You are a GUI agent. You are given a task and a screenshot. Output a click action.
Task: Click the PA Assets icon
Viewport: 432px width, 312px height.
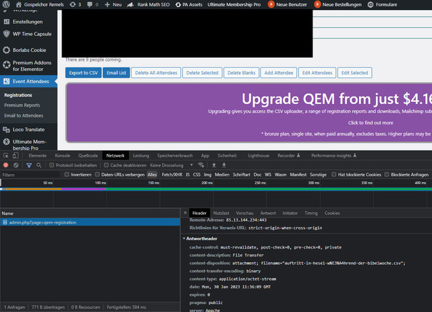(x=178, y=5)
